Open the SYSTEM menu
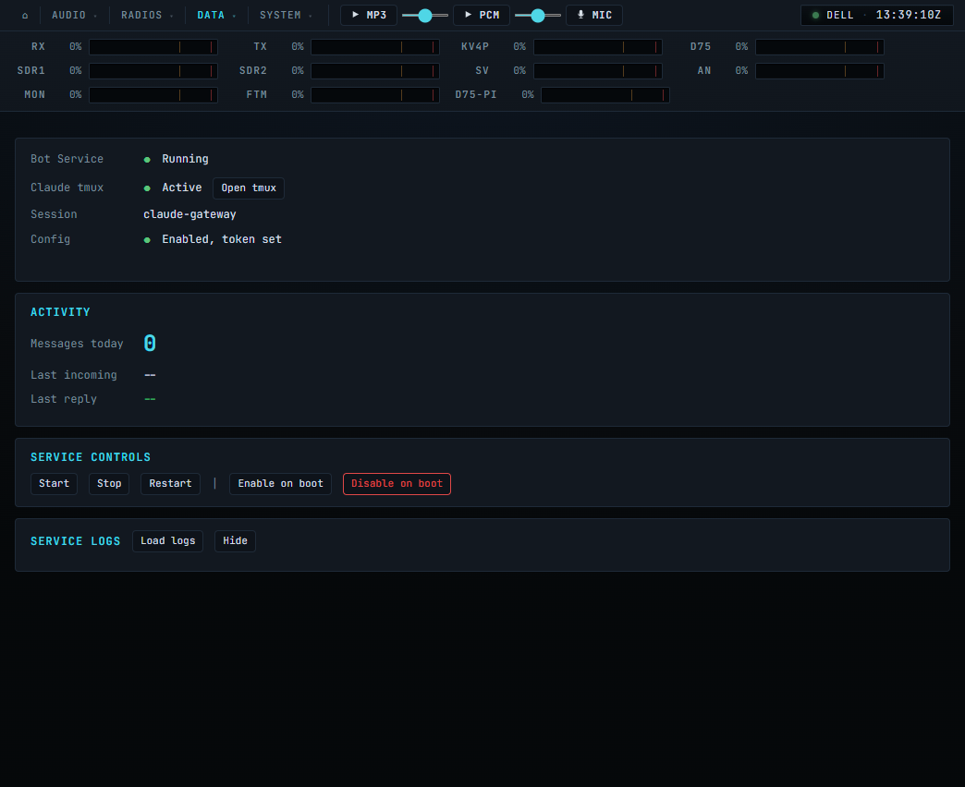965x787 pixels. pyautogui.click(x=286, y=16)
